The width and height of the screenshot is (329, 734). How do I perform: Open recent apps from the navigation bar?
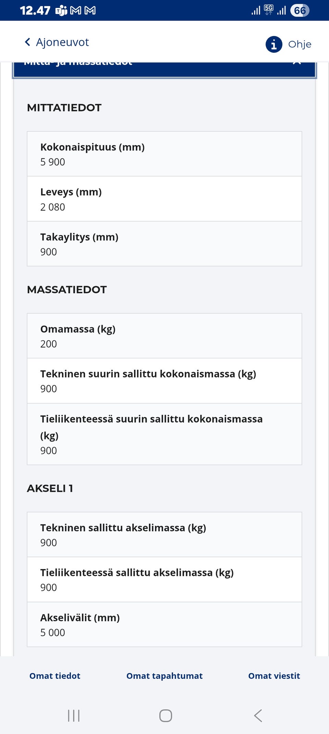tap(73, 716)
